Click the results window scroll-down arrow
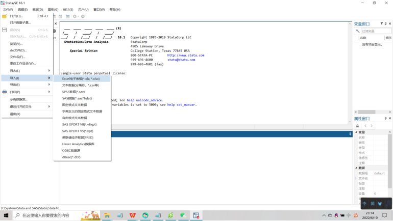 350,122
